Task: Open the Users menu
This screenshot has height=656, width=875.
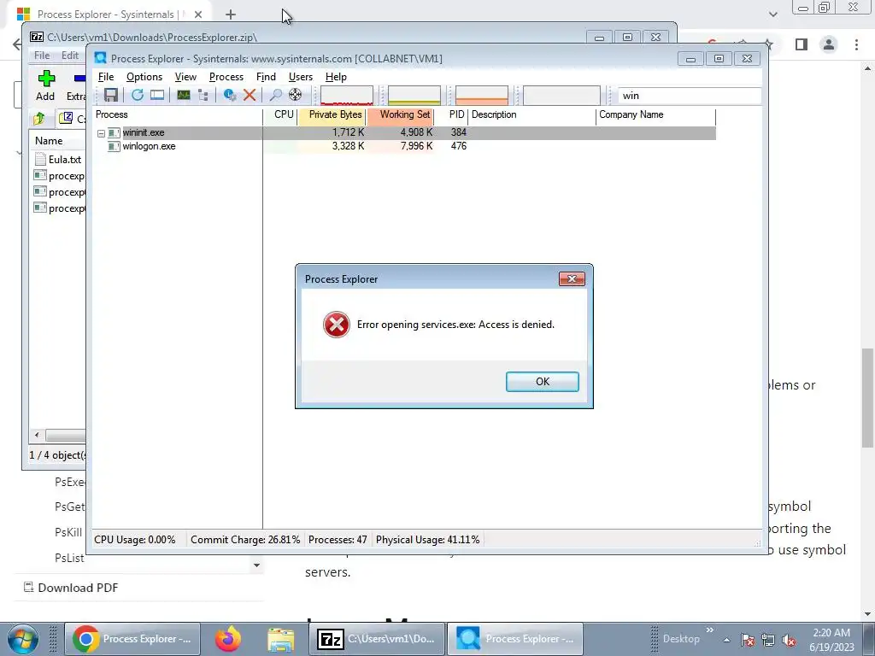Action: coord(300,77)
